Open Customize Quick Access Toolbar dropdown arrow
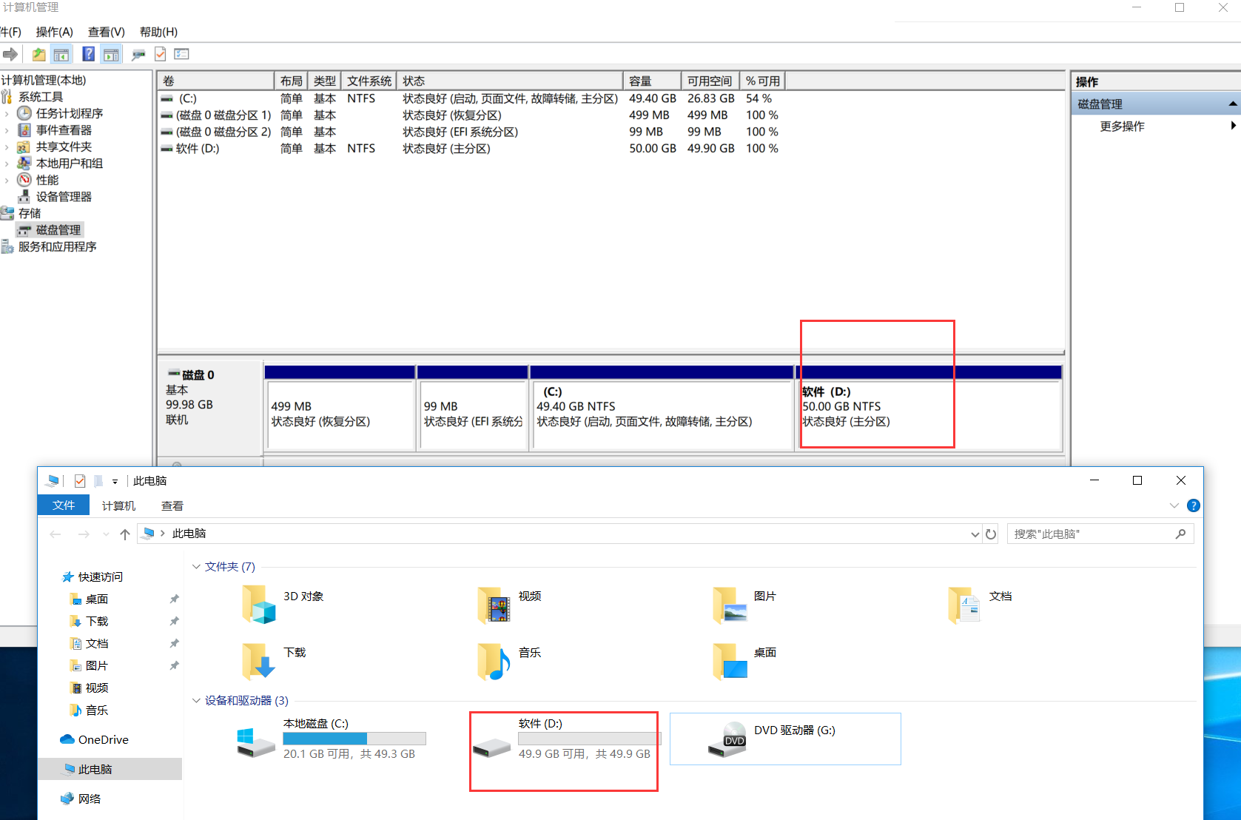This screenshot has height=820, width=1241. [x=115, y=482]
